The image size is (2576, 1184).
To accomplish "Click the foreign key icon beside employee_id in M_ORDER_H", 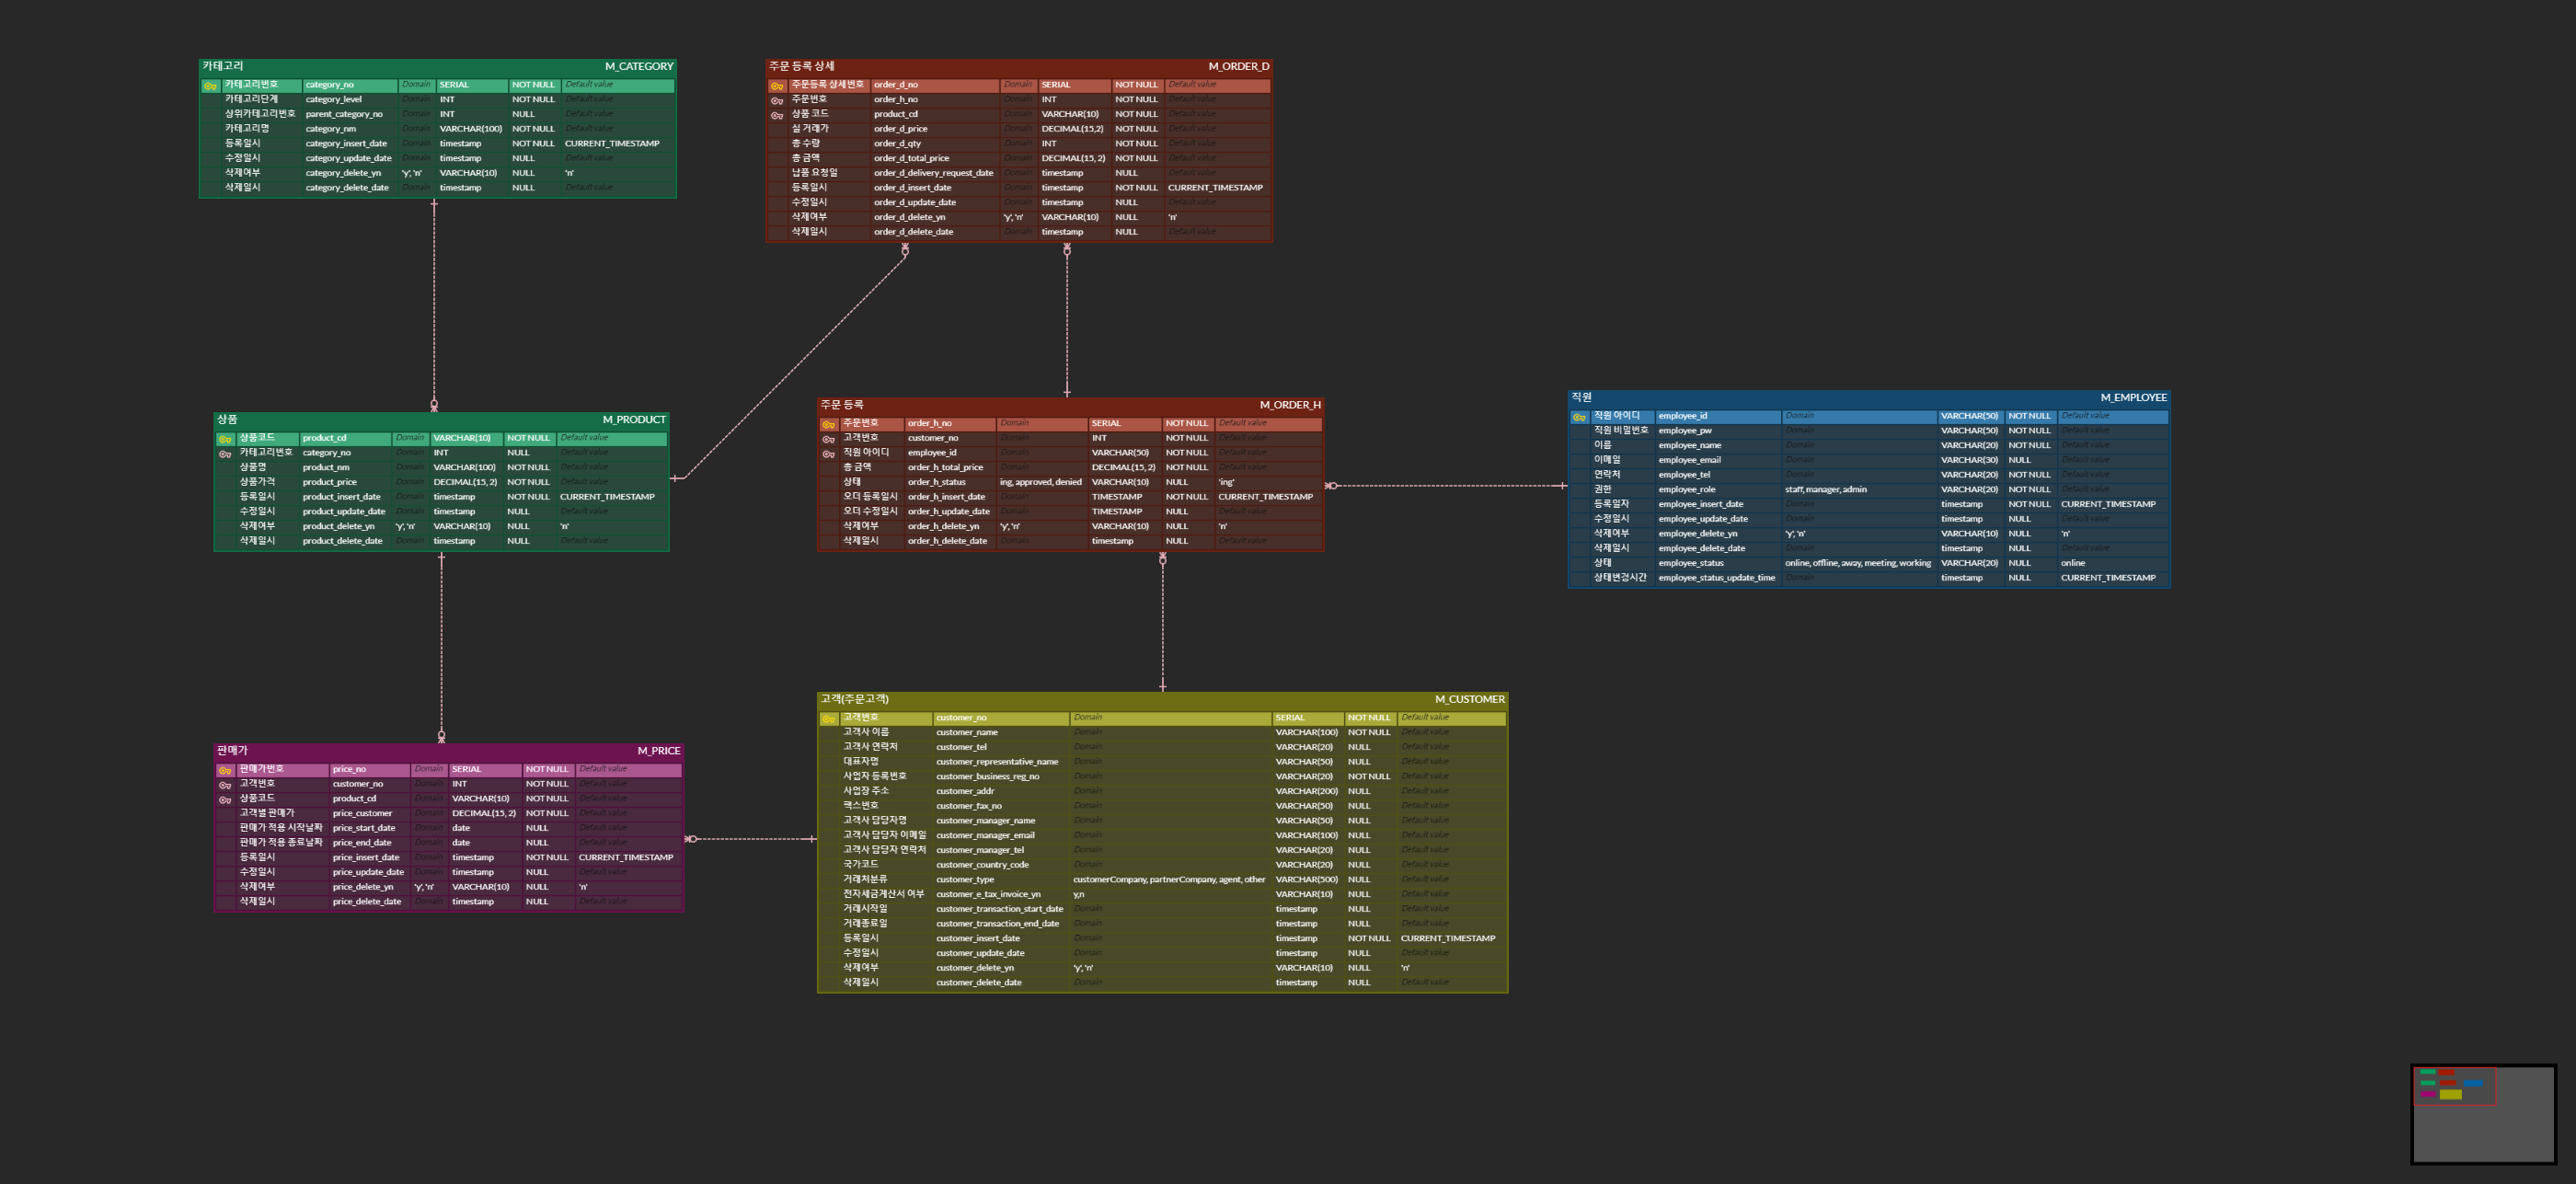I will (828, 454).
